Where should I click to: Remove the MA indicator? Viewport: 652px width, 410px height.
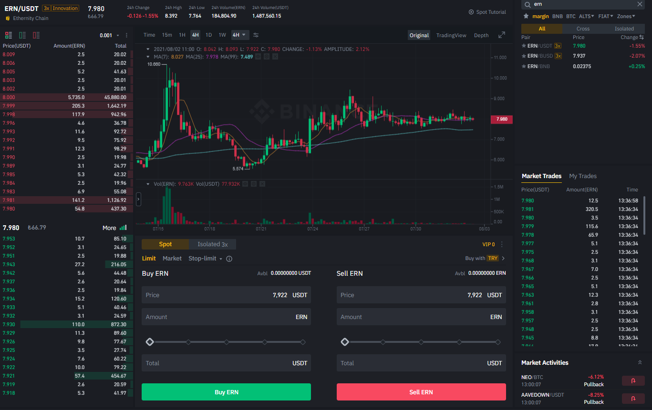(275, 57)
